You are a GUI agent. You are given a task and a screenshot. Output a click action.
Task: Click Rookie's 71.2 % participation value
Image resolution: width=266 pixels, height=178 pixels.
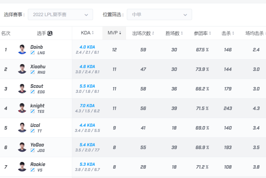[202, 167]
